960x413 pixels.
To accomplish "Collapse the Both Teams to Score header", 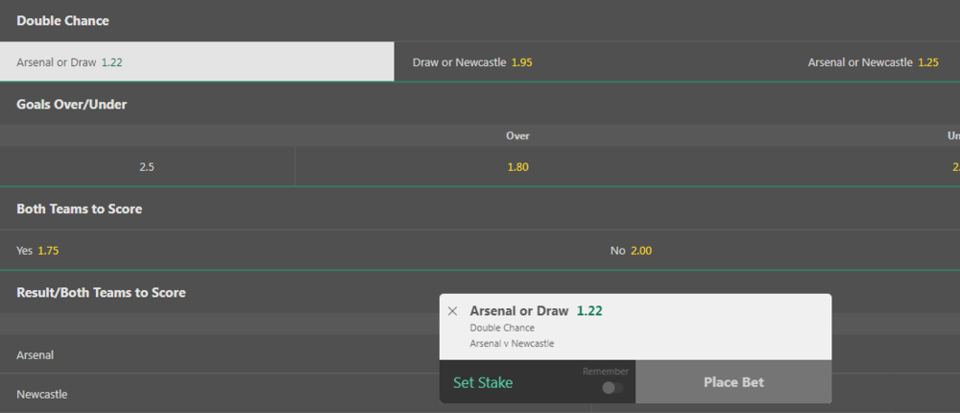I will (x=79, y=208).
